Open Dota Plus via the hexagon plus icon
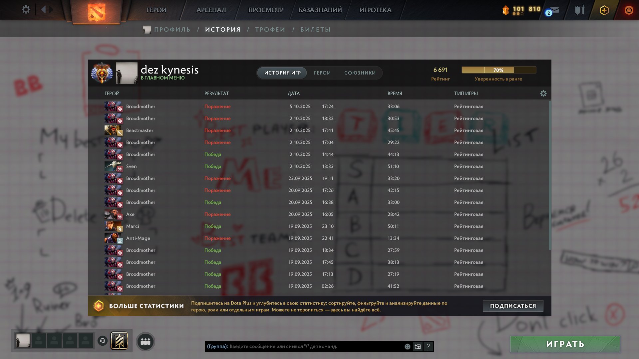This screenshot has width=639, height=359. (x=603, y=10)
